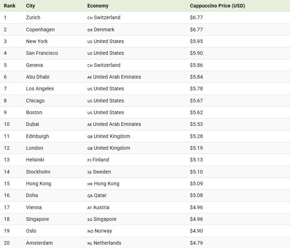Click the Stockholm city cell

38,172
